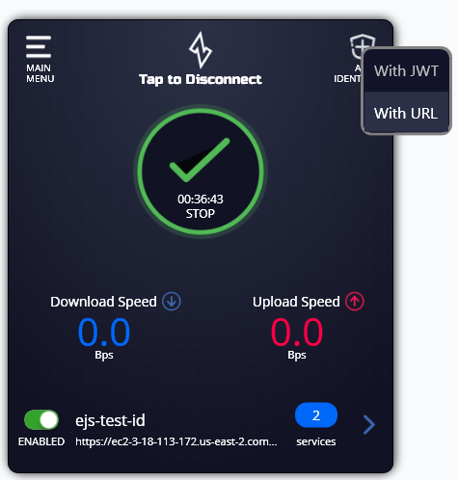Click the lightning bolt Ziti logo
This screenshot has height=480, width=458.
click(x=201, y=50)
